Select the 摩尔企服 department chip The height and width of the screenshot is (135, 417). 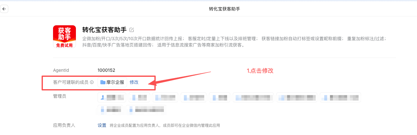[112, 82]
